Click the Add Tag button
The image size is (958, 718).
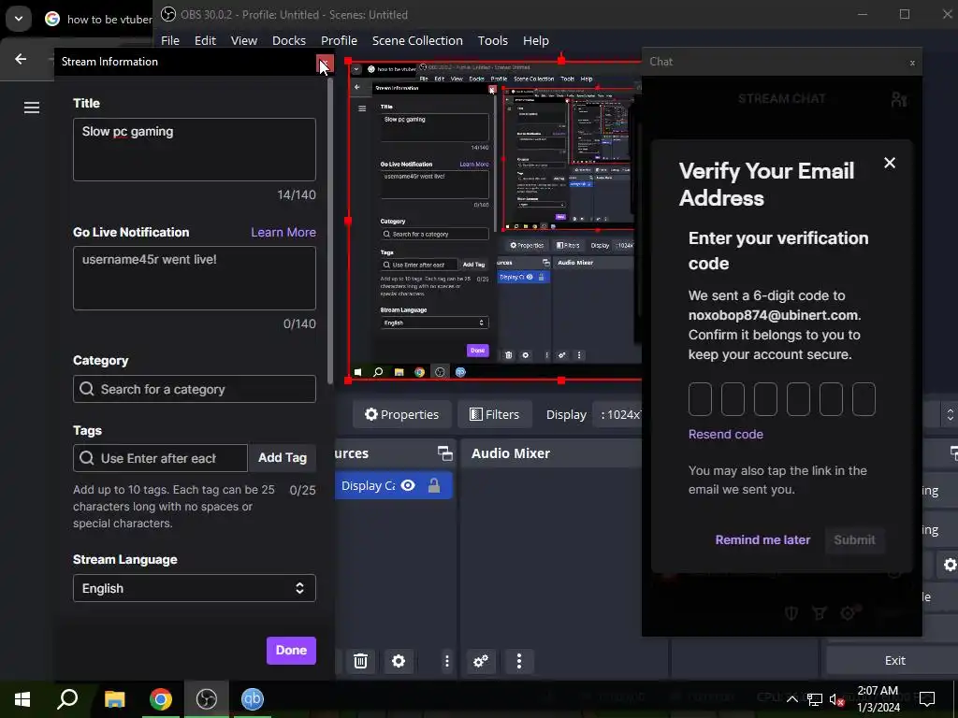pyautogui.click(x=283, y=457)
